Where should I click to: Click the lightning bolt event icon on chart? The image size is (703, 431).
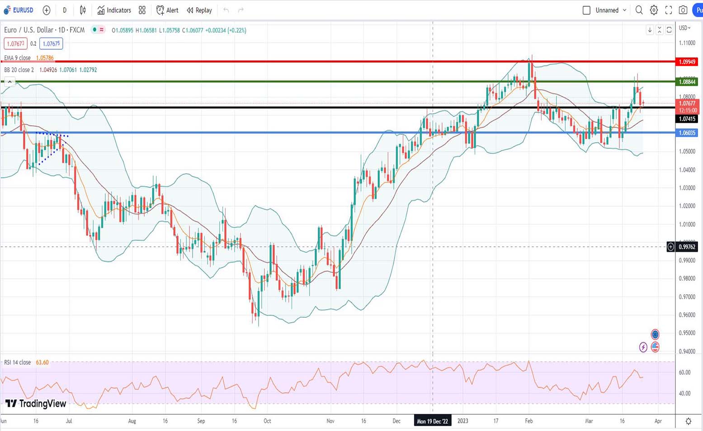click(643, 347)
